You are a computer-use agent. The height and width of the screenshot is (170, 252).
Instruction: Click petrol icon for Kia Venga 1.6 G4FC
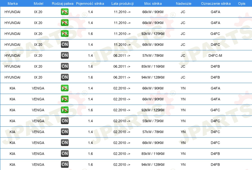click(x=64, y=110)
